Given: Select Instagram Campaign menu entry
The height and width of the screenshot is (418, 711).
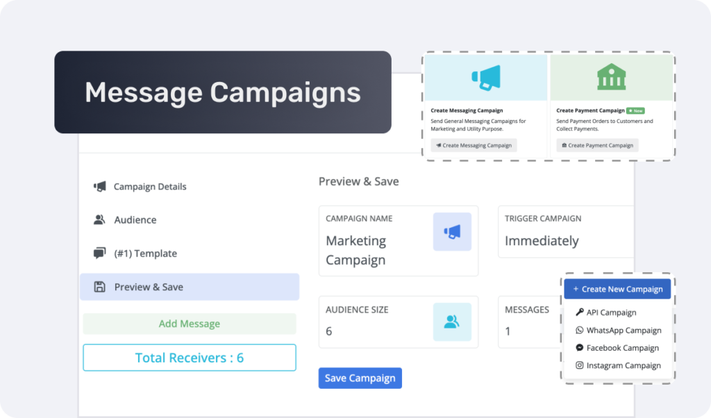Looking at the screenshot, I should (623, 365).
